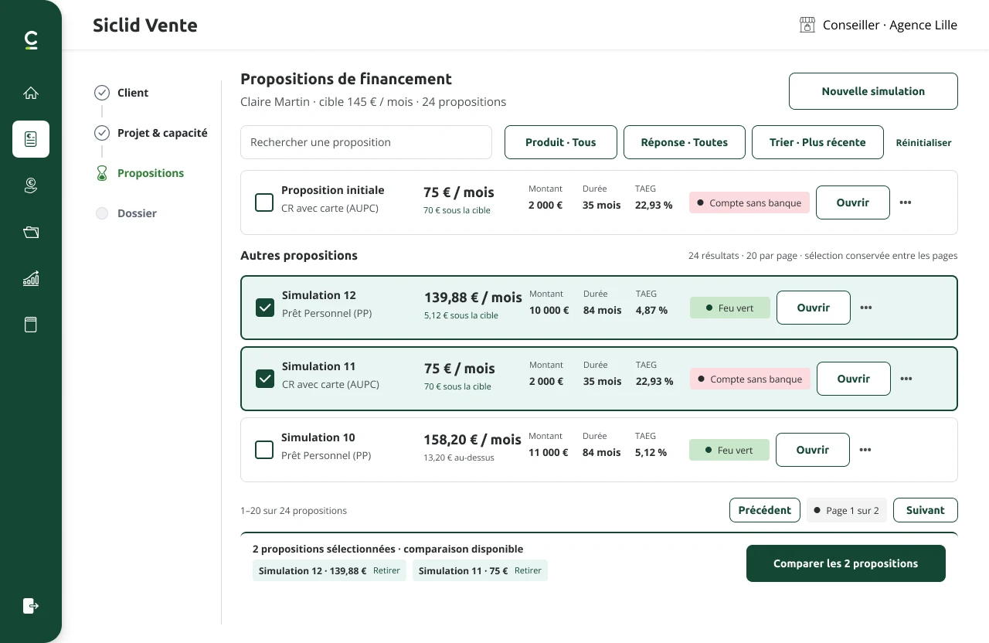Click the Siclid logo in sidebar

(31, 39)
